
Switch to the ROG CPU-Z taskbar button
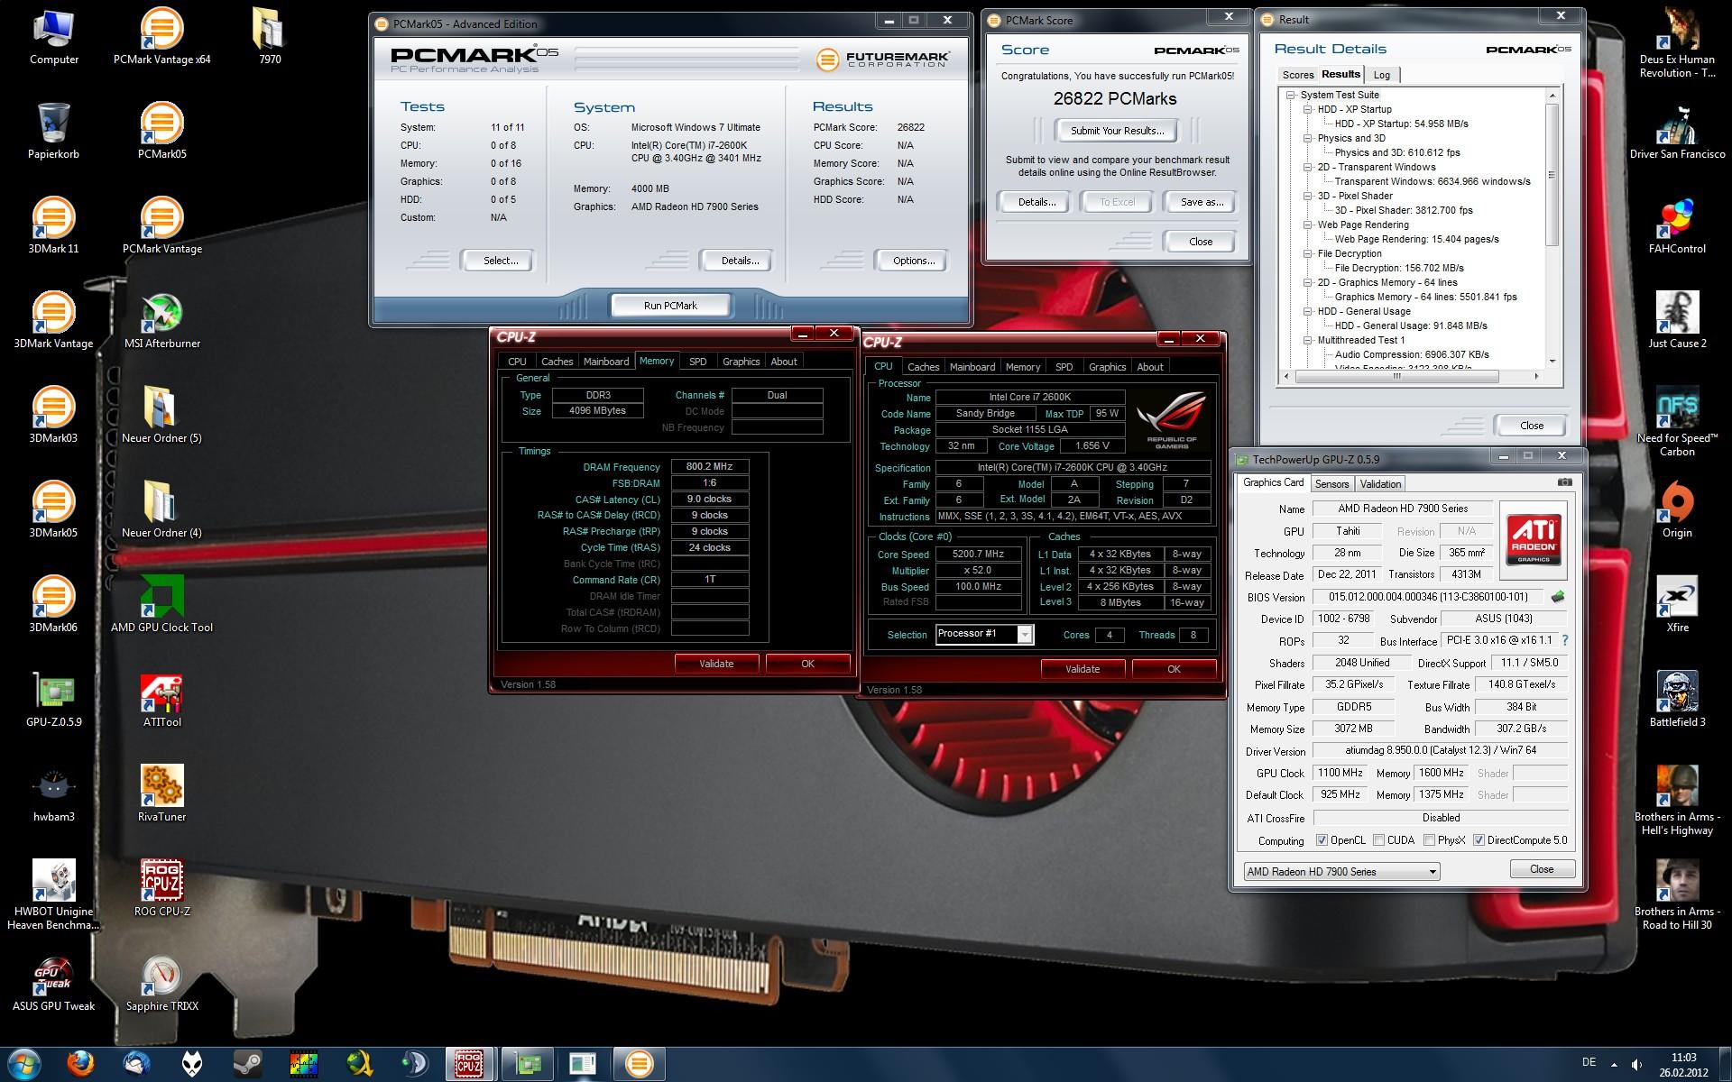[x=468, y=1064]
